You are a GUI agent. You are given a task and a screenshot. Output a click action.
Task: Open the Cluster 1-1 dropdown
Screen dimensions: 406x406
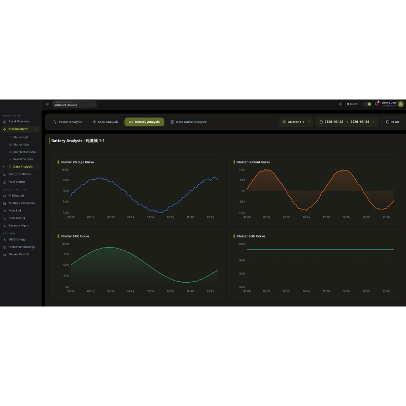pos(296,122)
